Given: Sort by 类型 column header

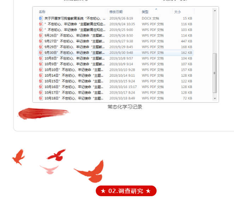Looking at the screenshot, I should pyautogui.click(x=145, y=12).
